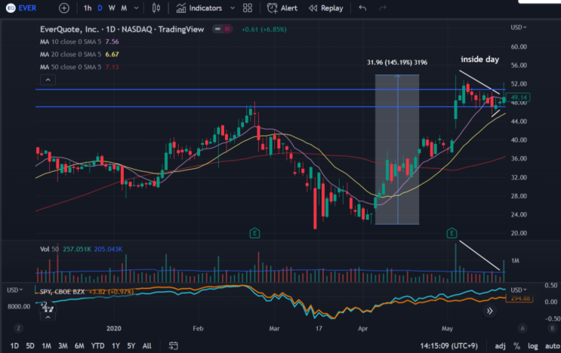Click the A scale icon on time axis

pos(522,328)
